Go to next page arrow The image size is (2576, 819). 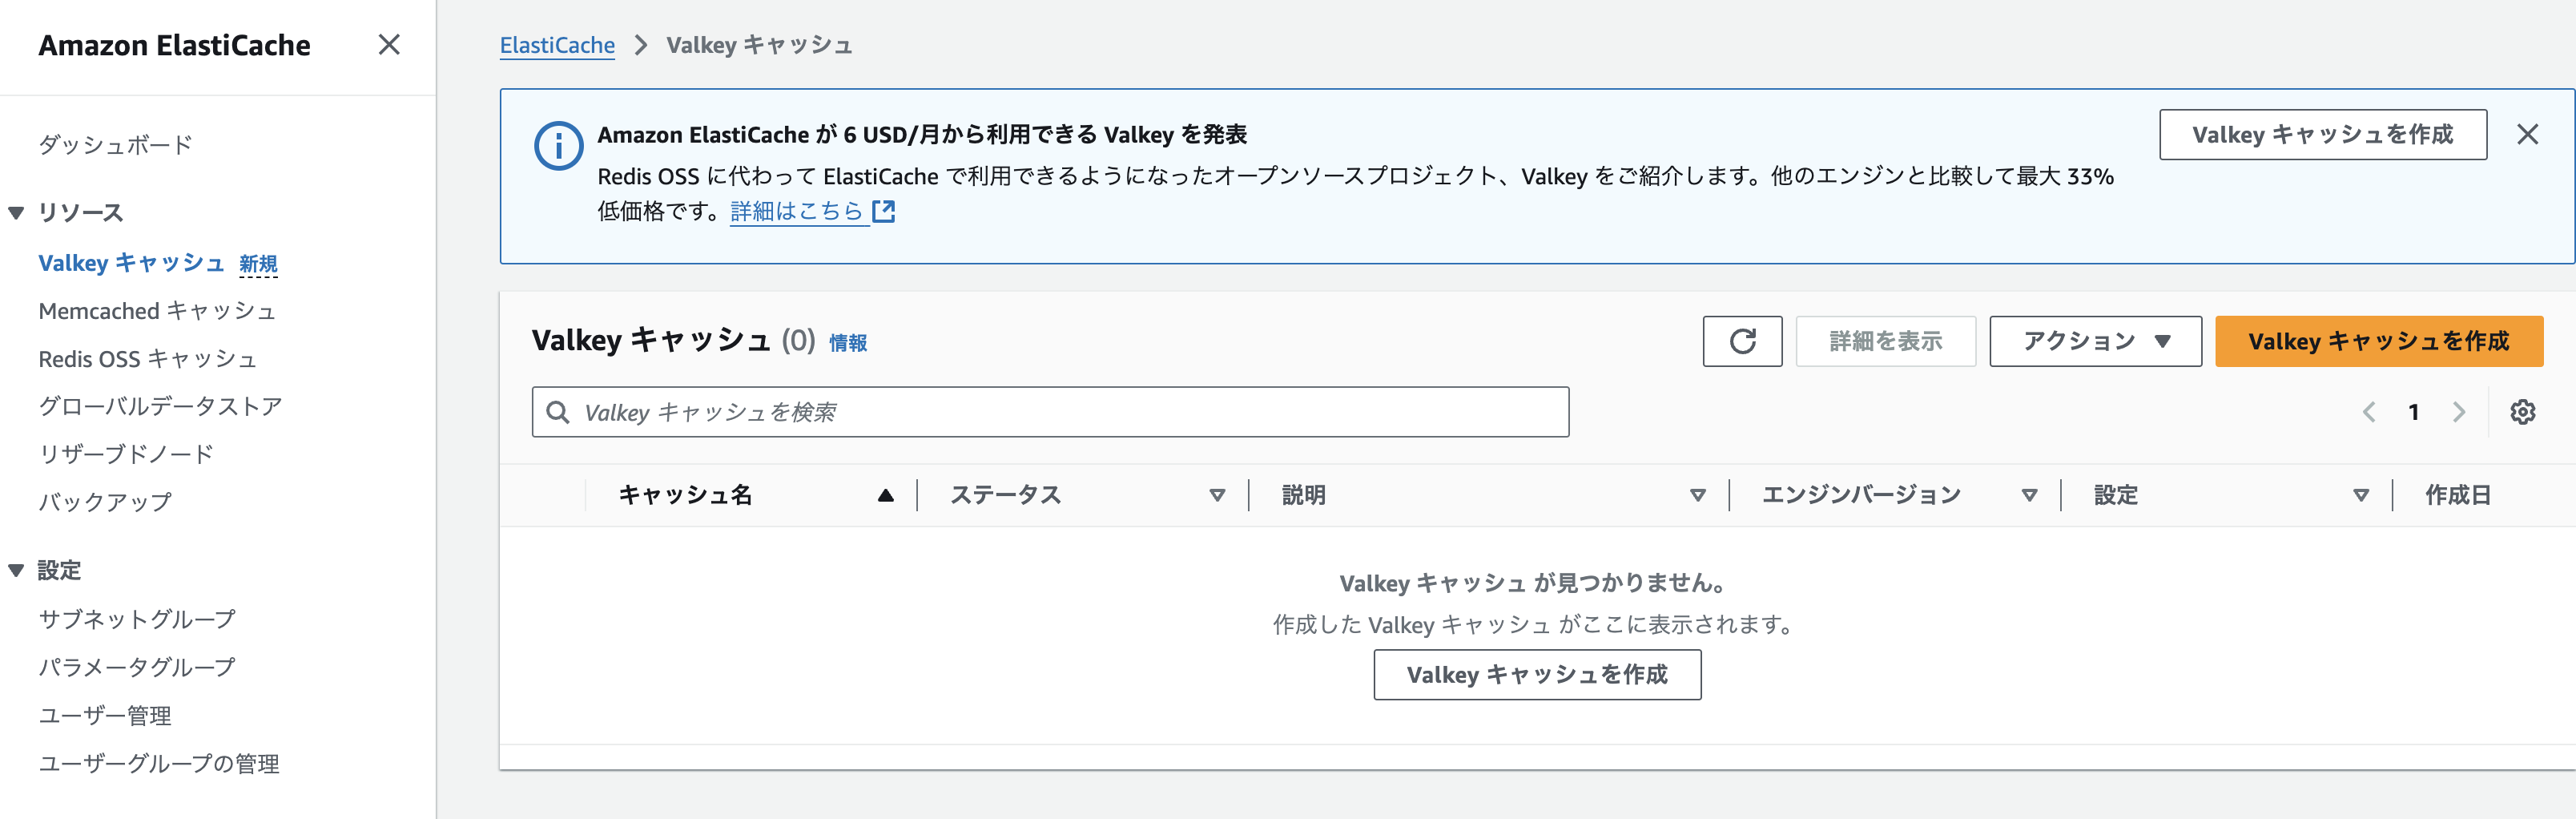tap(2459, 412)
